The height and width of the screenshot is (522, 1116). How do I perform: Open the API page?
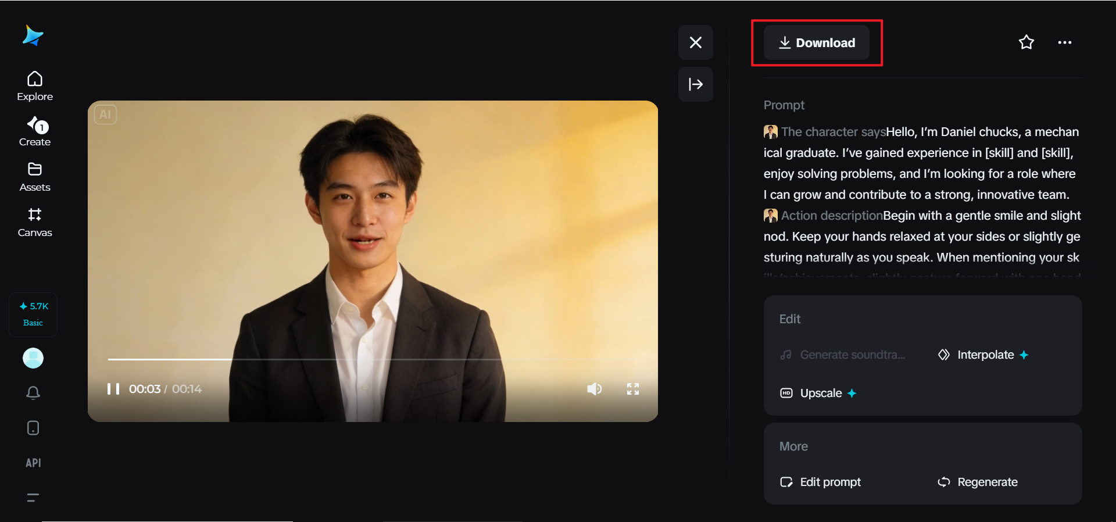pyautogui.click(x=33, y=463)
